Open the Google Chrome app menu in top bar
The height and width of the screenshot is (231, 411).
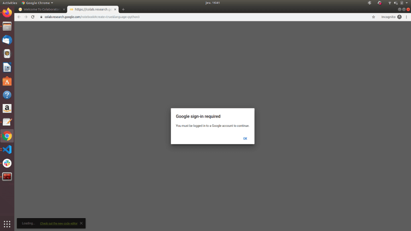[37, 3]
